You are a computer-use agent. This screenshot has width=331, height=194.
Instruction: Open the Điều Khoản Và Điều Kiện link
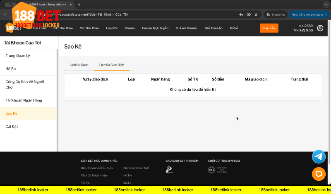[96, 168]
